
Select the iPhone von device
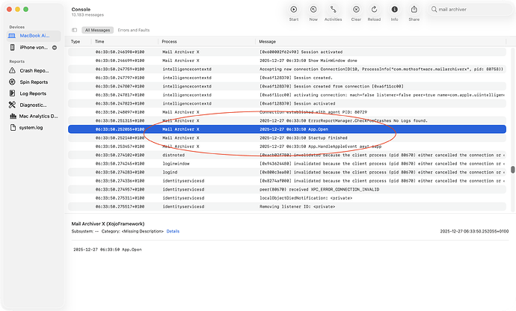(x=34, y=47)
